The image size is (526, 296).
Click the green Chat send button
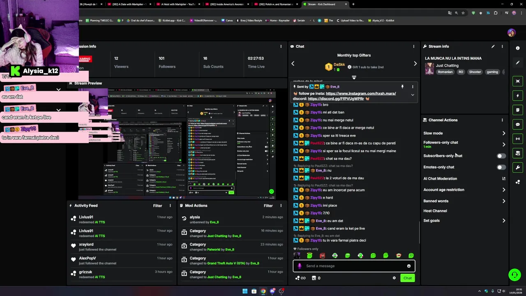coord(407,278)
